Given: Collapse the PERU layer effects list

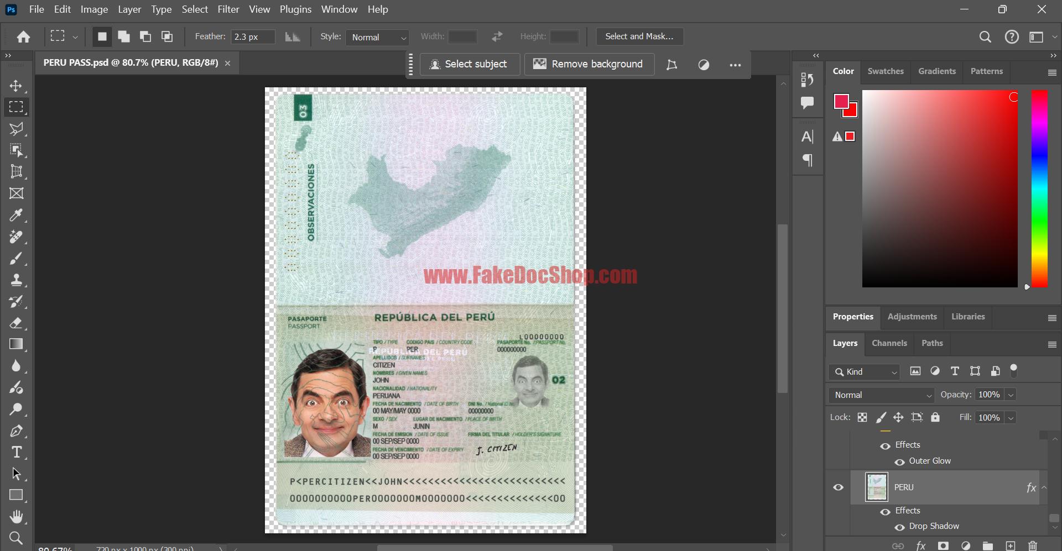Looking at the screenshot, I should click(1044, 487).
